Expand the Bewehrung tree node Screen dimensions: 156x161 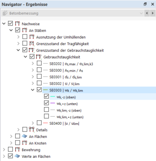coord(4,149)
